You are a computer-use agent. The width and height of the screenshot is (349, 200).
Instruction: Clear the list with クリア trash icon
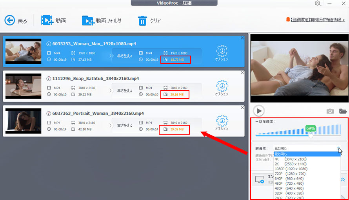142,21
